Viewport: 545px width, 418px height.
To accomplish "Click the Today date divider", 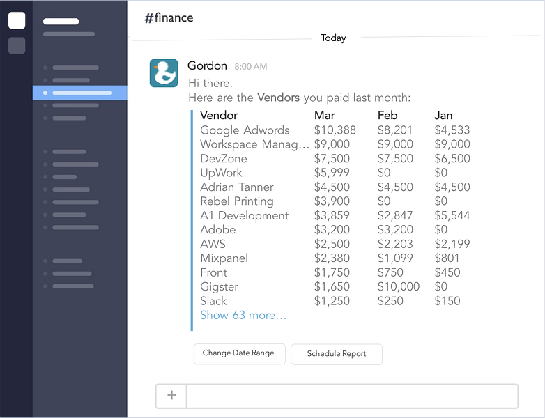I will [x=333, y=38].
